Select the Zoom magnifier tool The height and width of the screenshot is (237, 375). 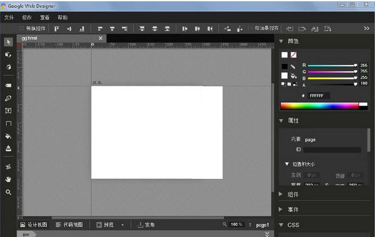point(8,192)
